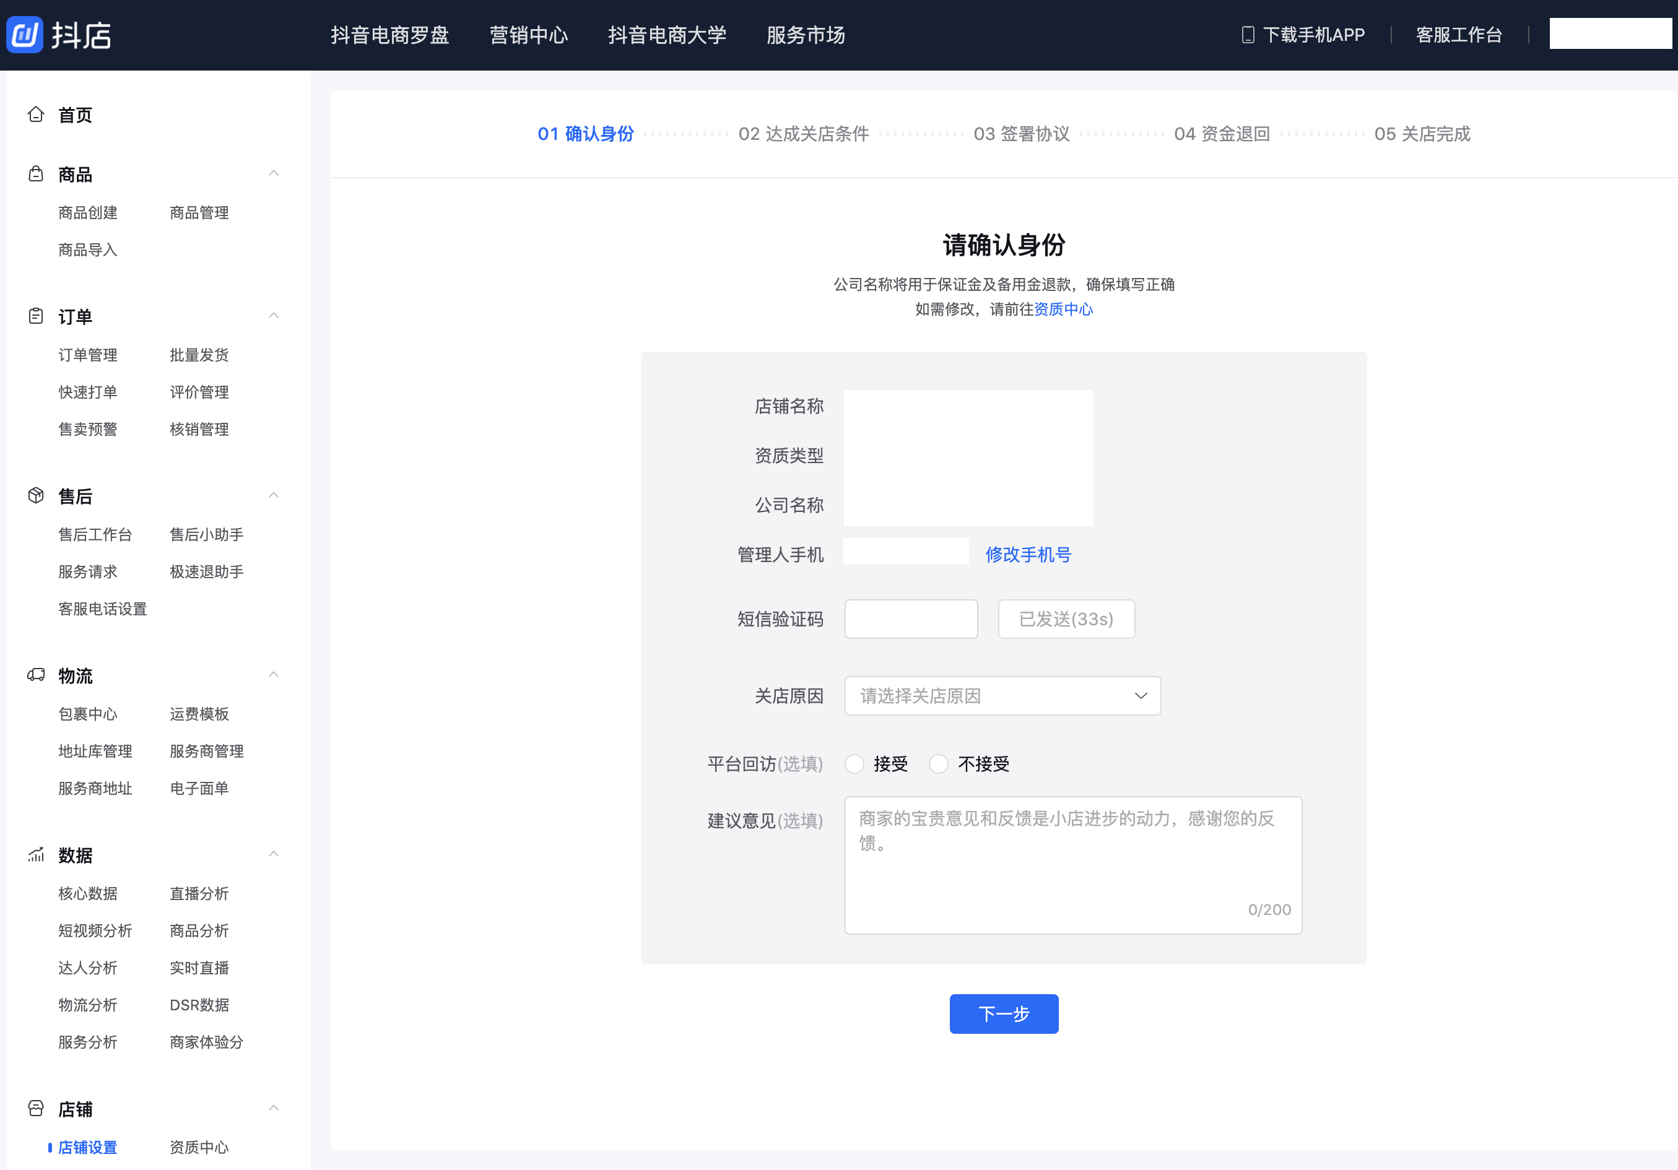Image resolution: width=1678 pixels, height=1170 pixels.
Task: Switch to 服务市场 in the navigation
Action: [x=805, y=34]
